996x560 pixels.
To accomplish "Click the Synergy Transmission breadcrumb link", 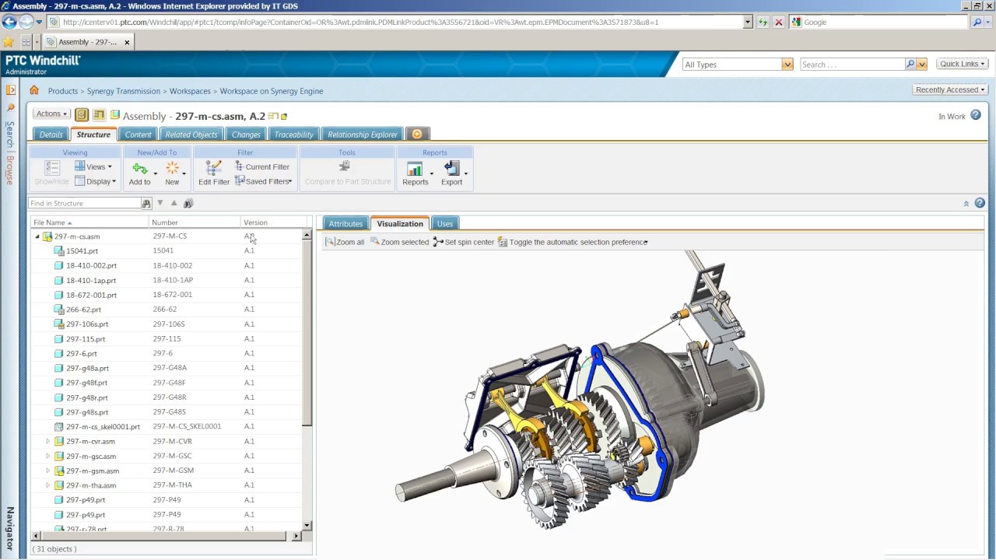I will point(124,91).
